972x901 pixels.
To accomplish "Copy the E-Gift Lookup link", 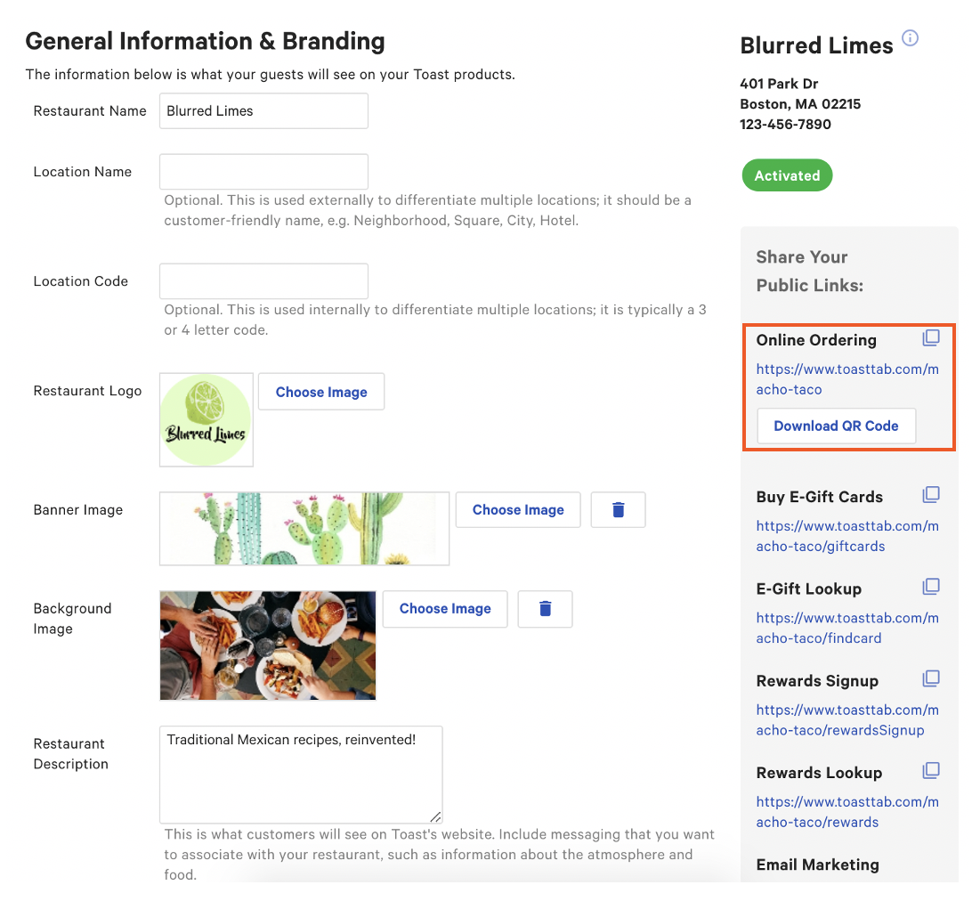I will pos(931,586).
